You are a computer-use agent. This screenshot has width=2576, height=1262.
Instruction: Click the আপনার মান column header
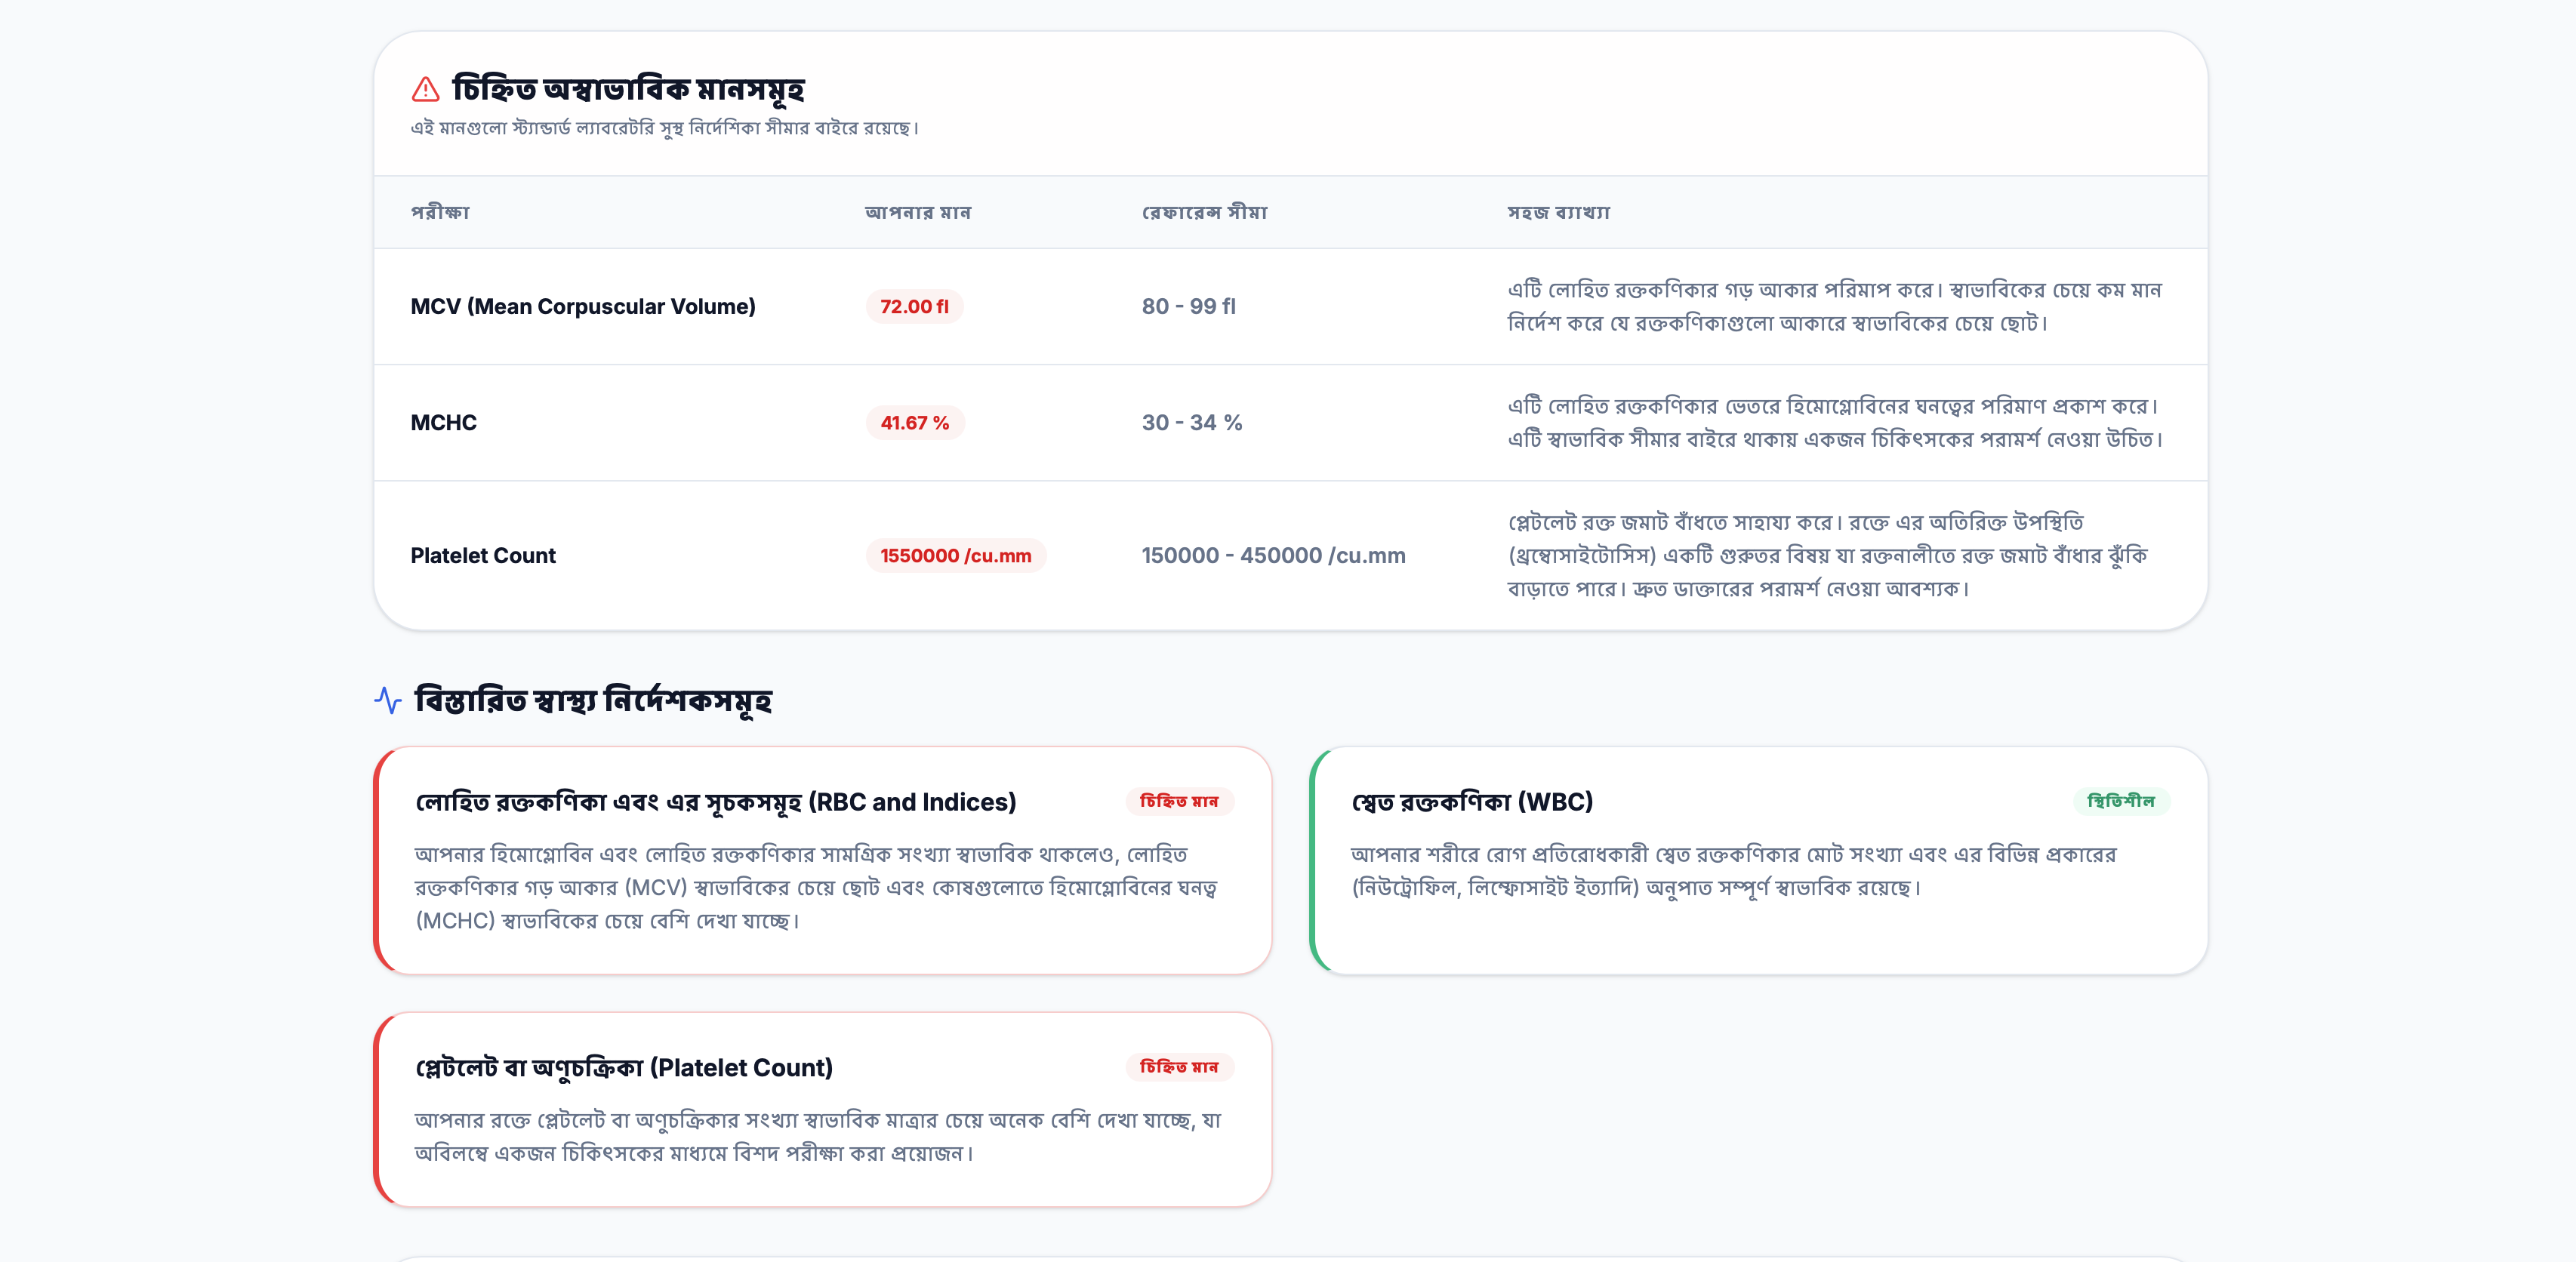point(918,212)
